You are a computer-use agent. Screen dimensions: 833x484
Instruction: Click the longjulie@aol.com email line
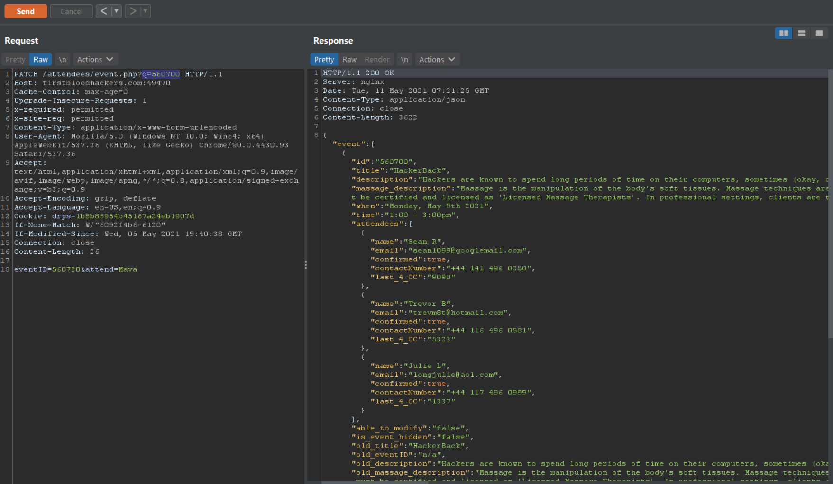[x=436, y=375]
